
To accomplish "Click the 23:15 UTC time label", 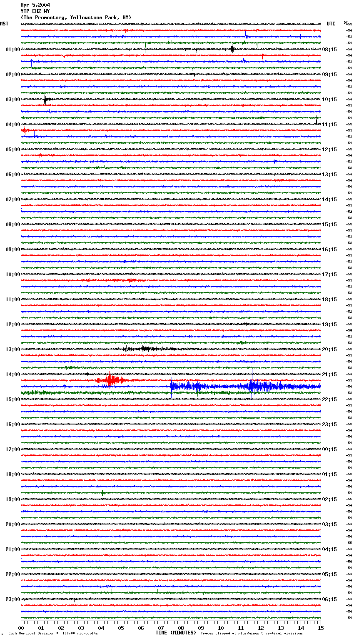I will pos(329,424).
